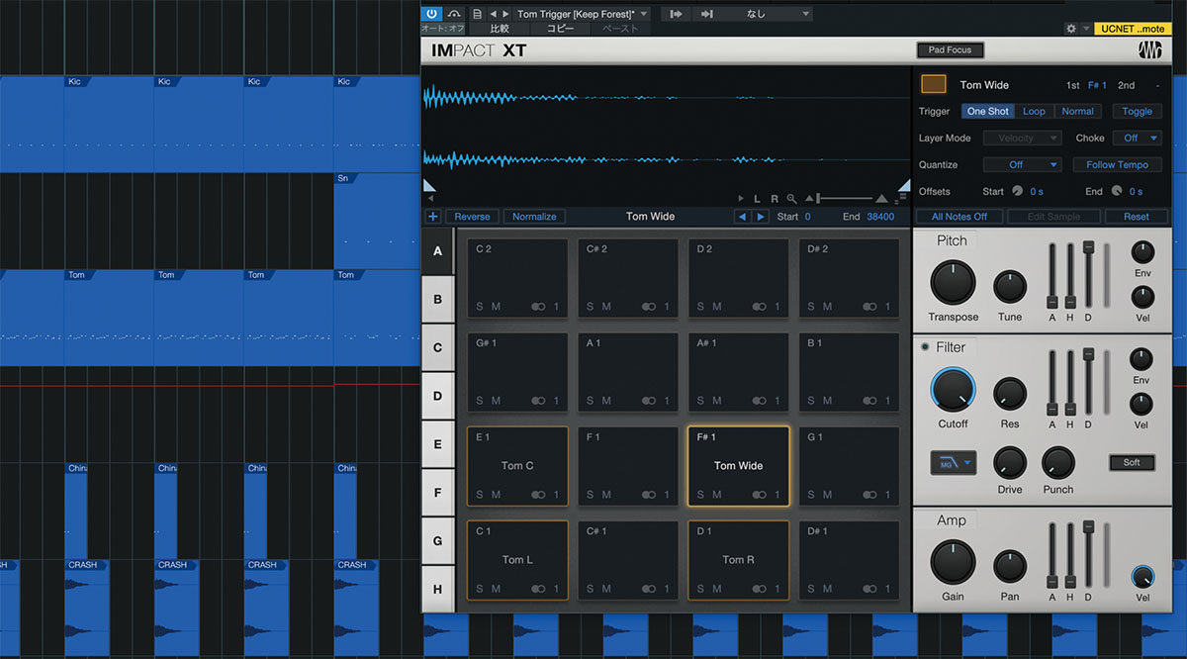Select the Tom Wide F#1 pad
Image resolution: width=1187 pixels, height=659 pixels.
coord(738,464)
